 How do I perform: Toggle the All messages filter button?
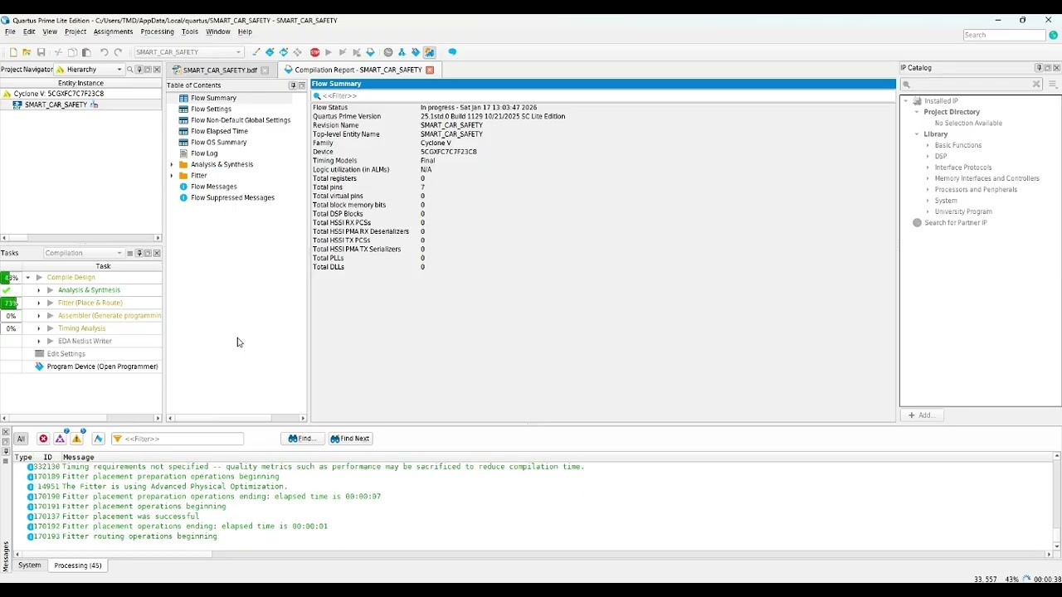click(x=21, y=439)
